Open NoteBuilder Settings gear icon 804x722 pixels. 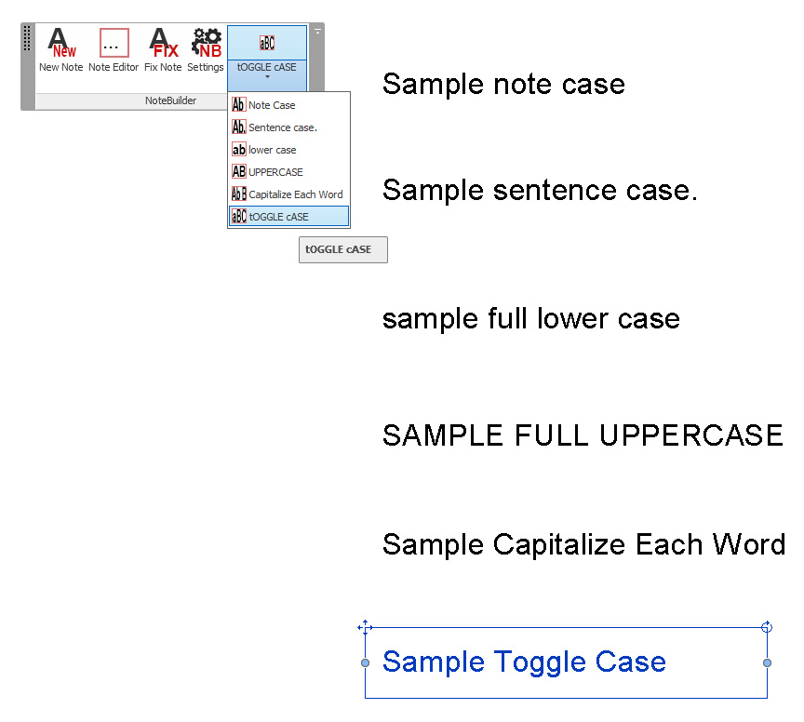point(206,42)
